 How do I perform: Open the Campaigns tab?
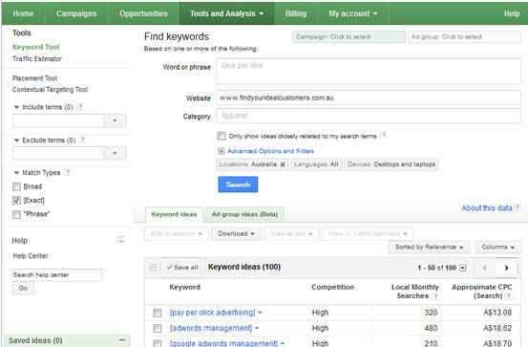click(76, 13)
